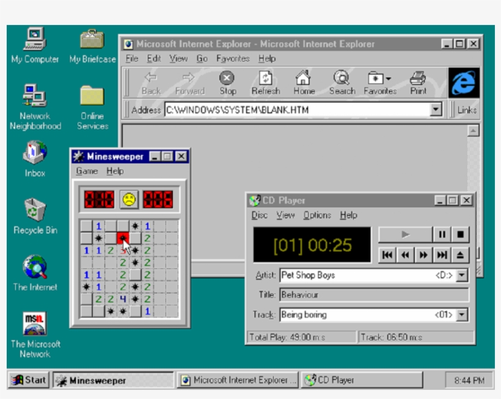Click the CD Player time display
The image size is (501, 399).
click(312, 245)
